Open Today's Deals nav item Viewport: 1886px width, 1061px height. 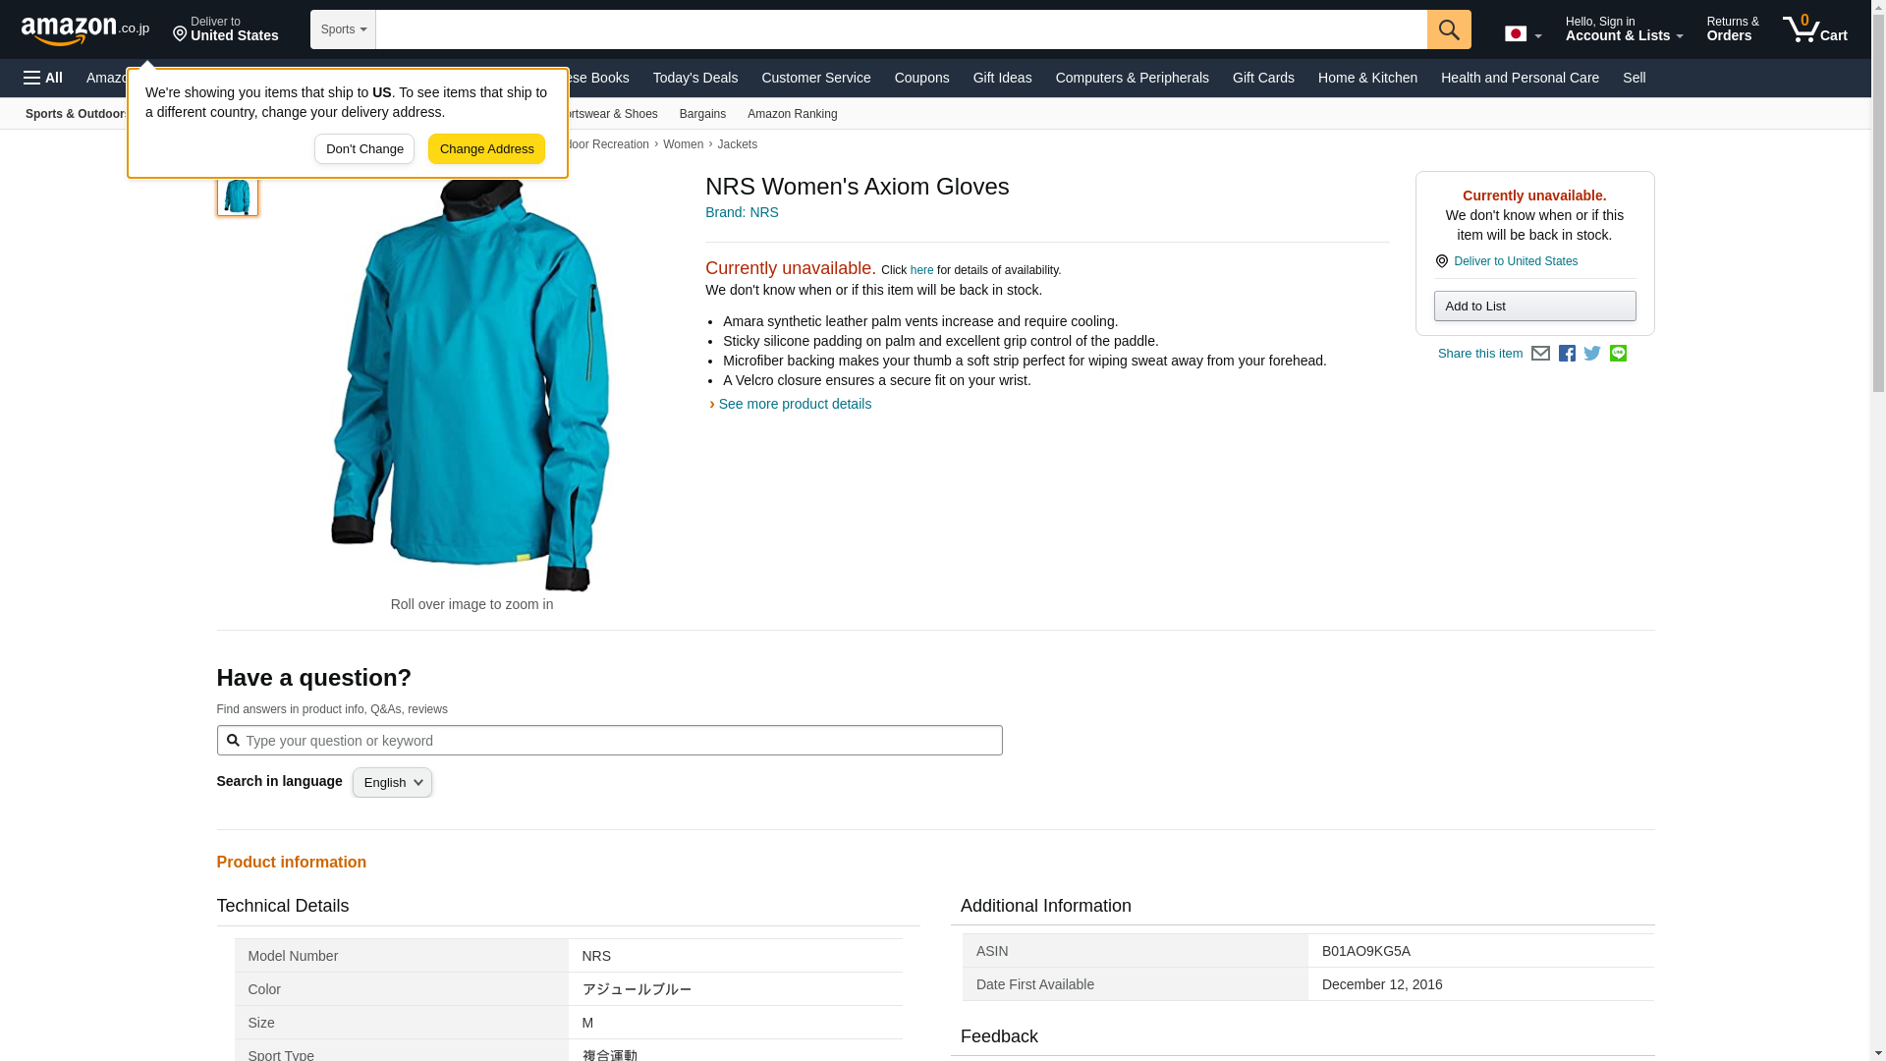coord(694,78)
